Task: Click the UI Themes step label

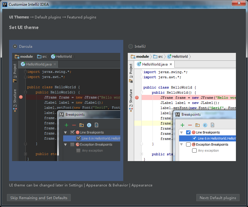Action: (19, 17)
